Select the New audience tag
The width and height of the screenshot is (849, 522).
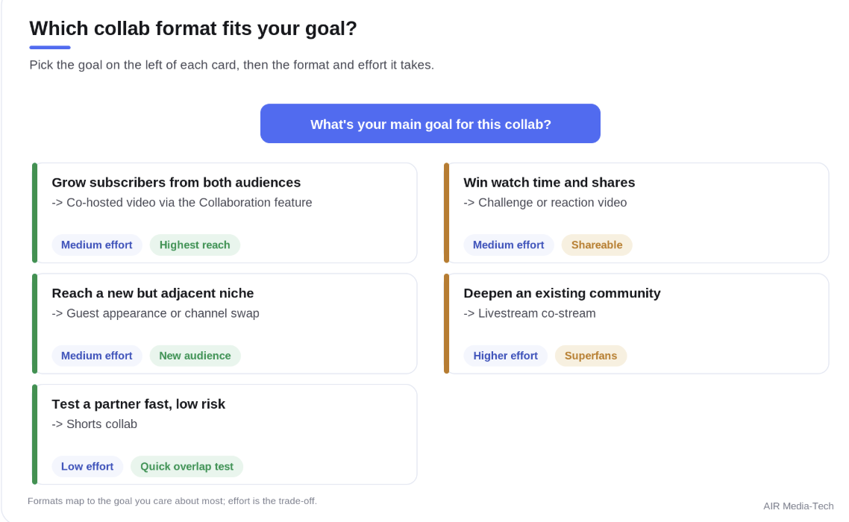coord(195,356)
